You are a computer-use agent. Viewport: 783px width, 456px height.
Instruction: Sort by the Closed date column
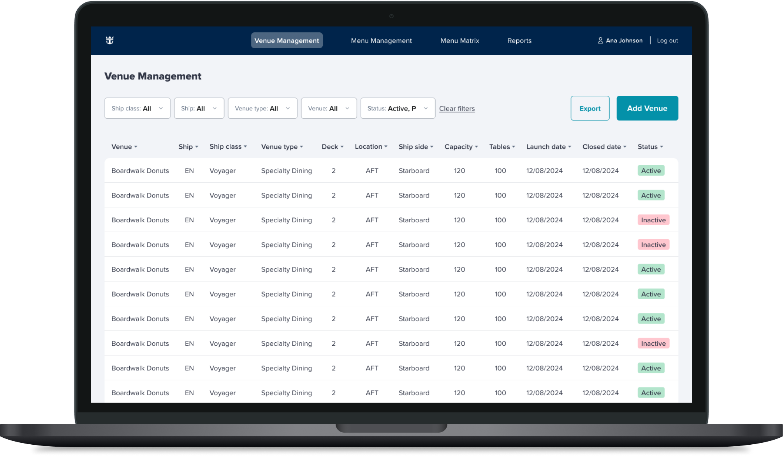[x=604, y=147]
